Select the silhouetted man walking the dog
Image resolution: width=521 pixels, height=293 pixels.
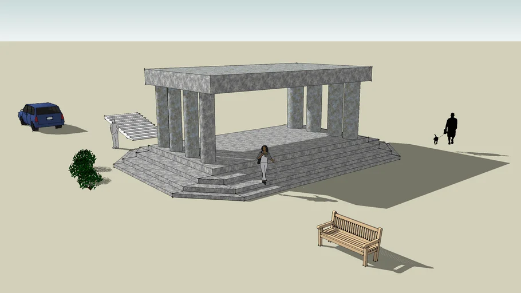coord(451,128)
